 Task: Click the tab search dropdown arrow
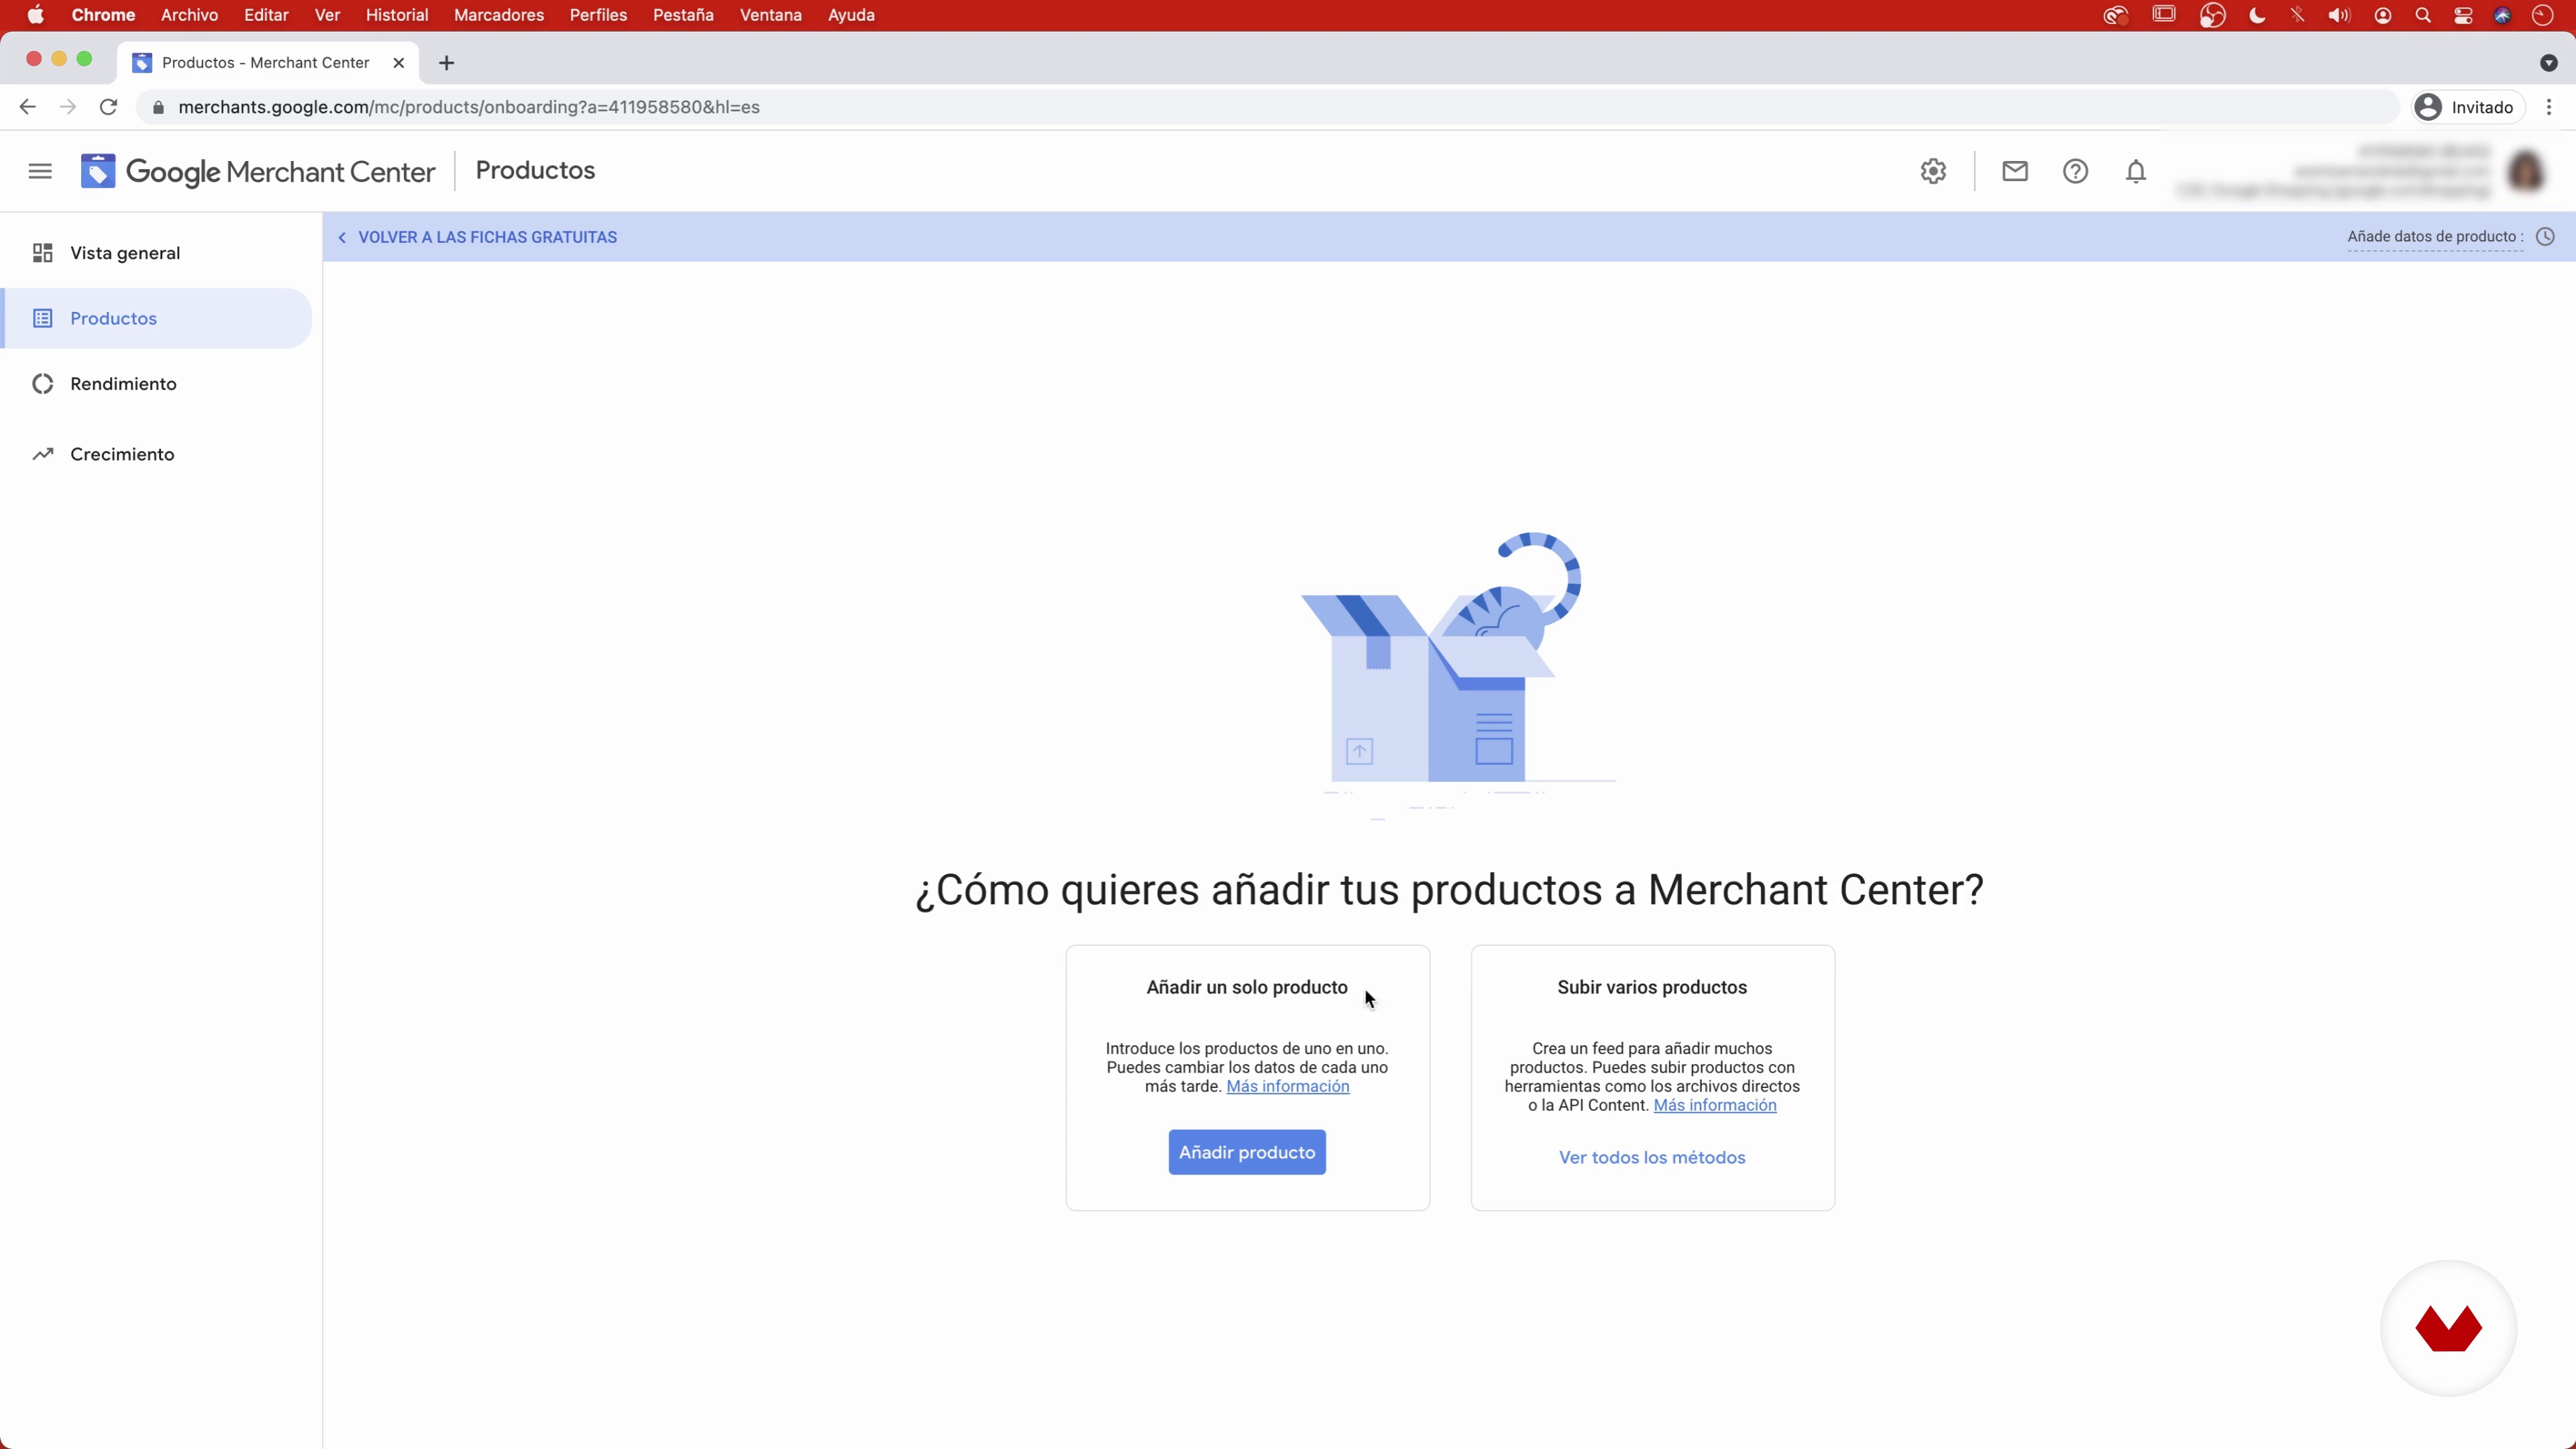coord(2548,63)
